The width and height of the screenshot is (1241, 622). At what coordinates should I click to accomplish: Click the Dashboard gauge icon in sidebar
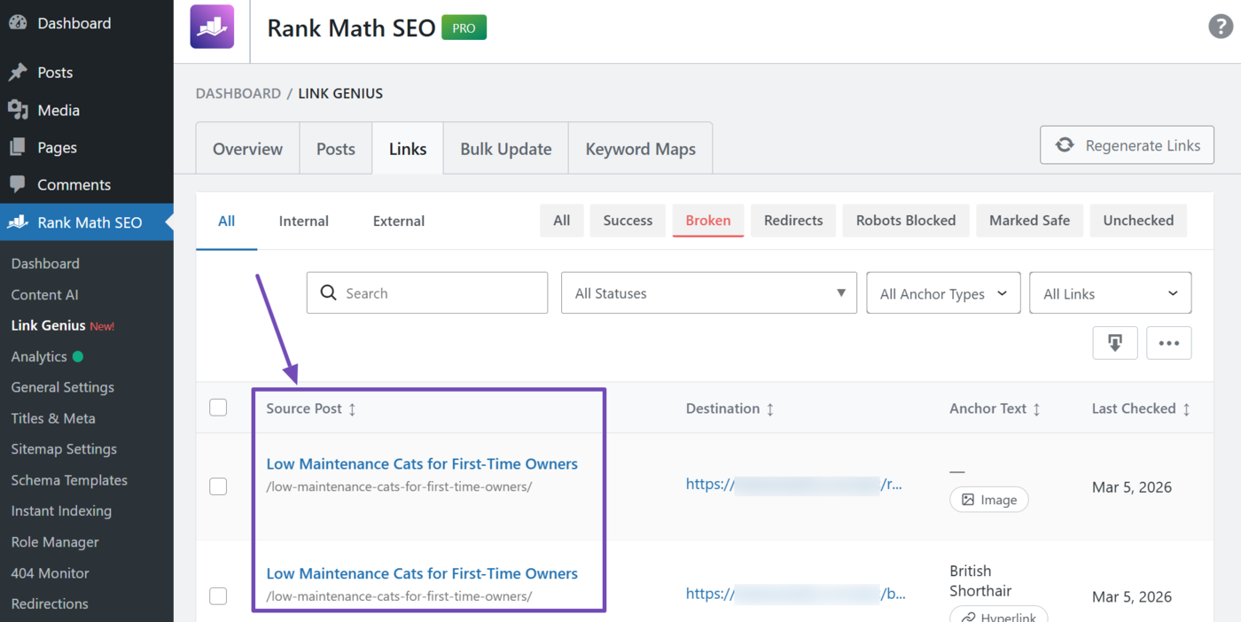pyautogui.click(x=18, y=23)
